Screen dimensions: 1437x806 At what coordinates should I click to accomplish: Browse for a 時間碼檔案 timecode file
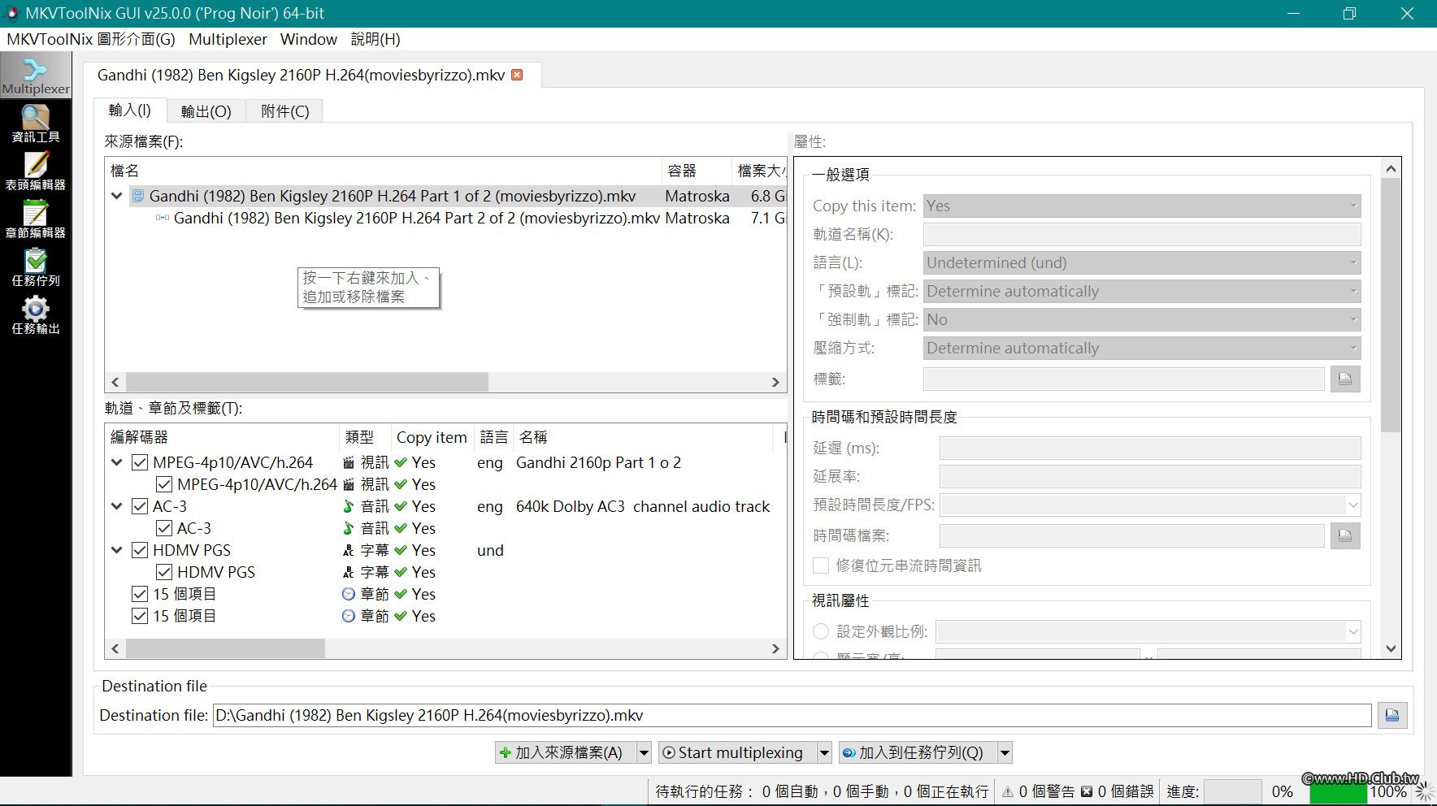1345,535
